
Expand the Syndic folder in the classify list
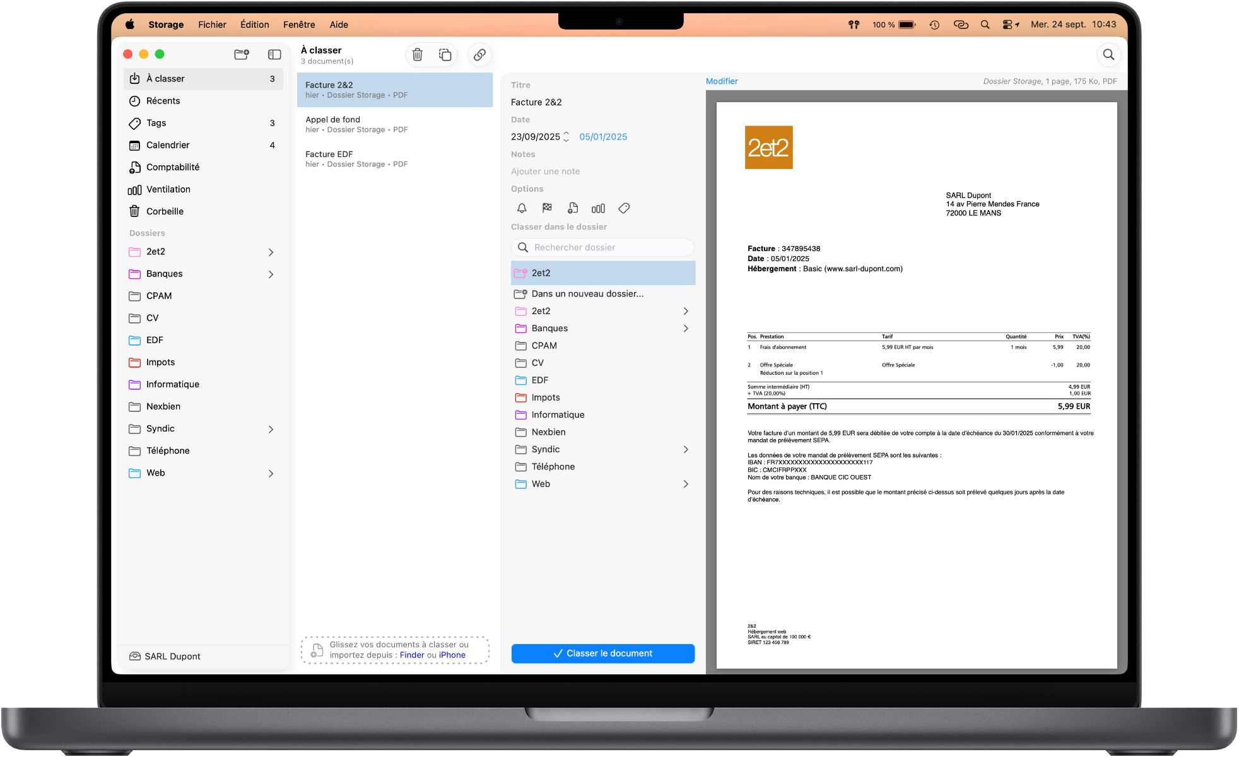pyautogui.click(x=686, y=450)
